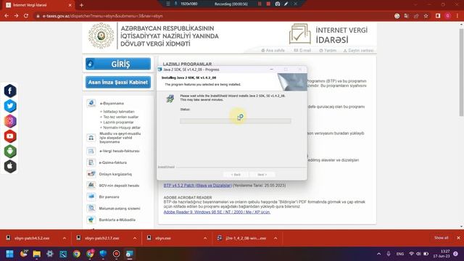
Task: Download BTP v4.5.2 Patch link
Action: [x=198, y=186]
